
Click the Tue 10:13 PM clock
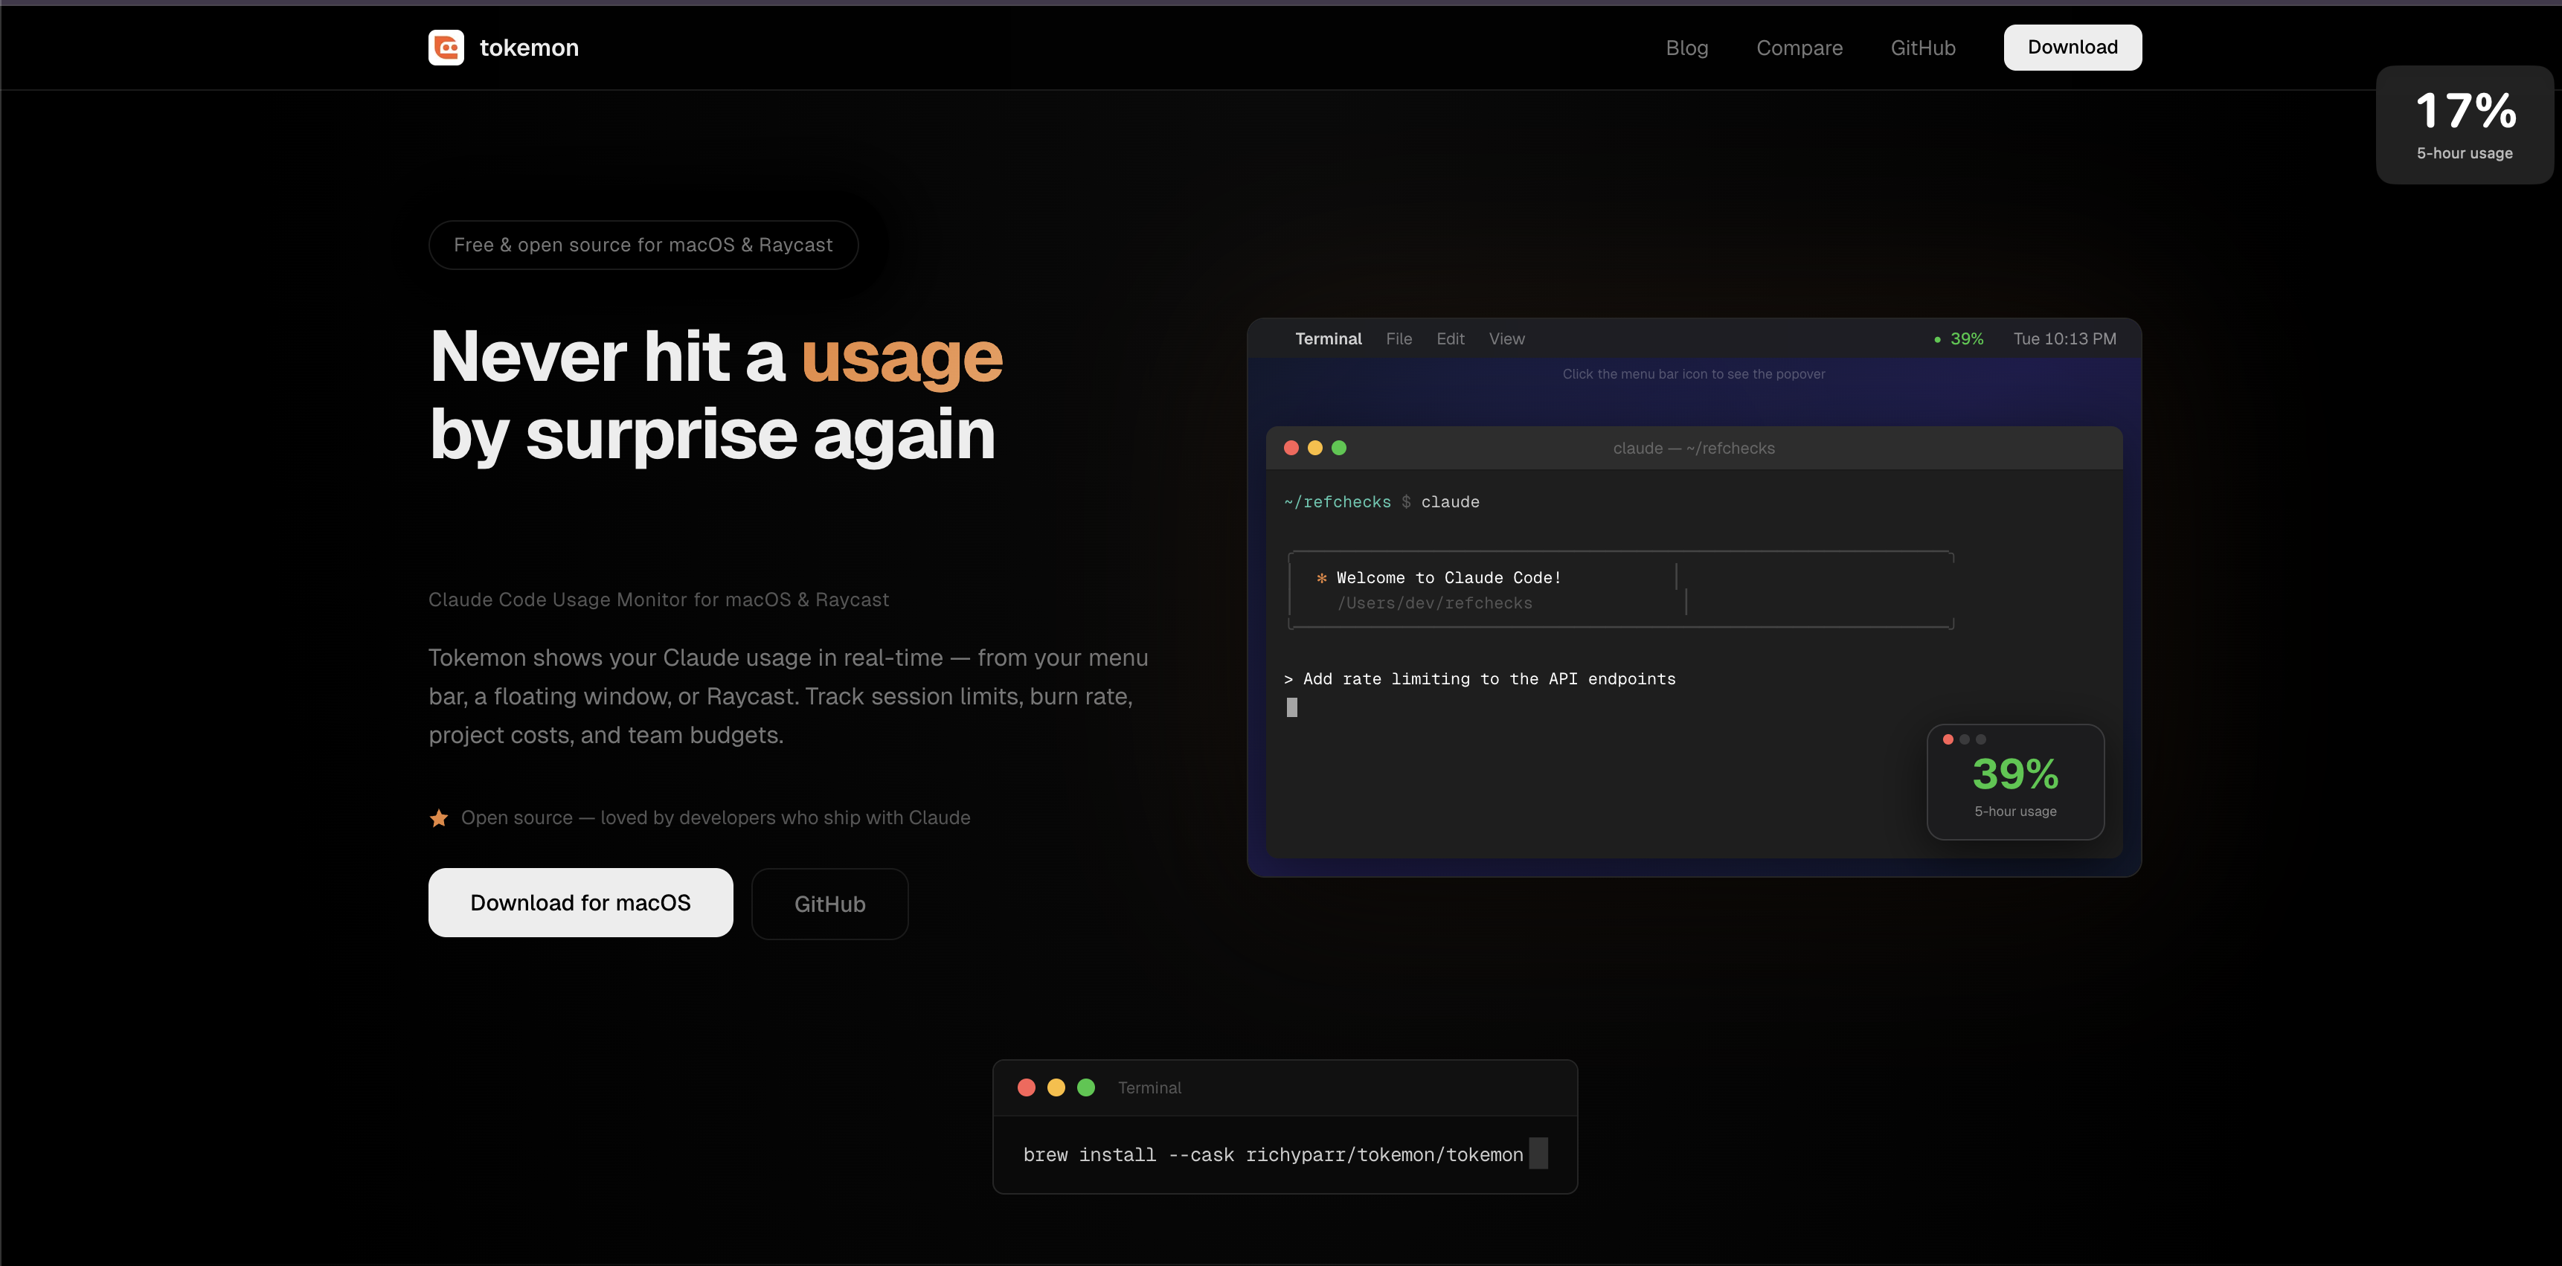point(2065,339)
